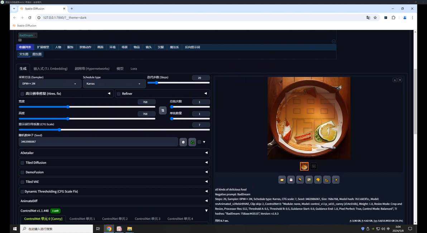427x233 pixels.
Task: Bookmark this page with the star icon
Action: [375, 18]
